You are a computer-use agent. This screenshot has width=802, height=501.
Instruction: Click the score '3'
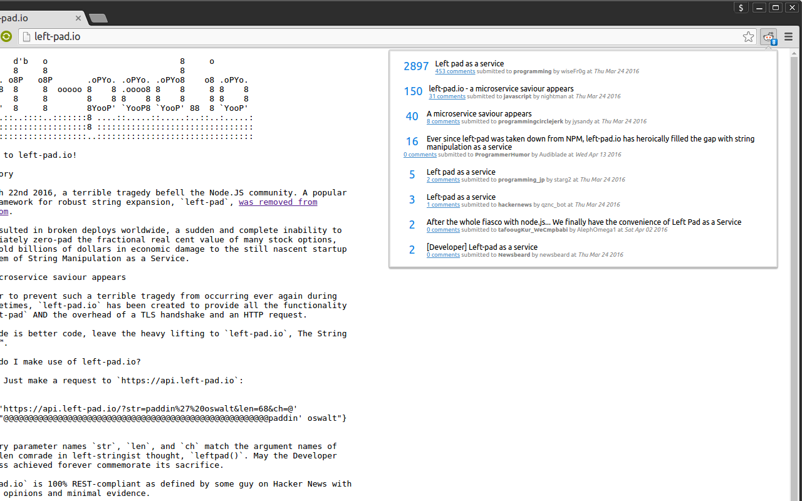point(412,200)
